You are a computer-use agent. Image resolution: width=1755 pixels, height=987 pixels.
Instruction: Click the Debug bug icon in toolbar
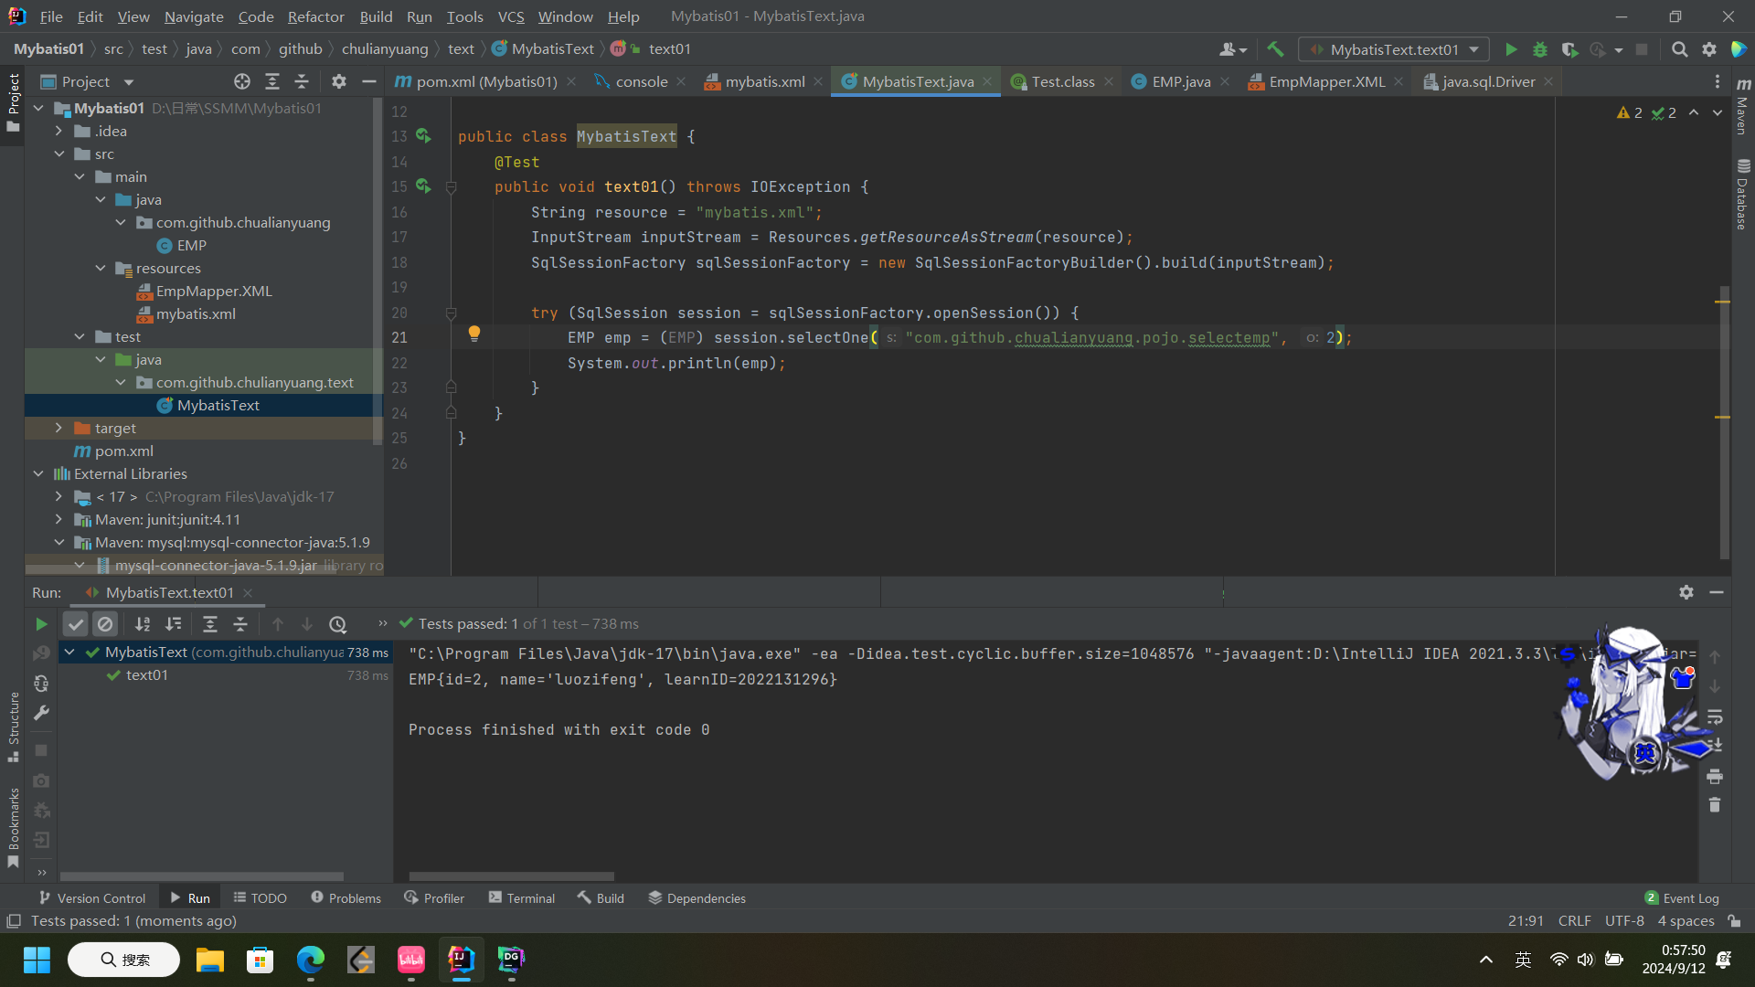[1540, 49]
